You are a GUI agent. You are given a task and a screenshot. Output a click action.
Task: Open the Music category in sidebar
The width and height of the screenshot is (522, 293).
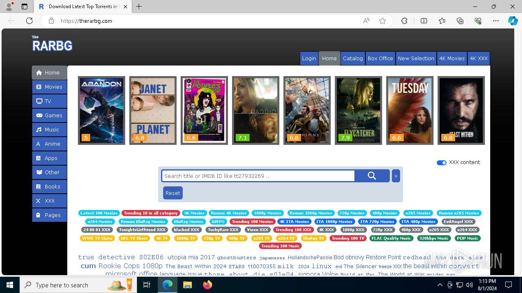[49, 129]
